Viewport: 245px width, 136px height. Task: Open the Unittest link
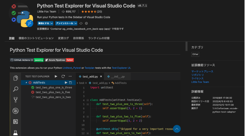click(67, 68)
